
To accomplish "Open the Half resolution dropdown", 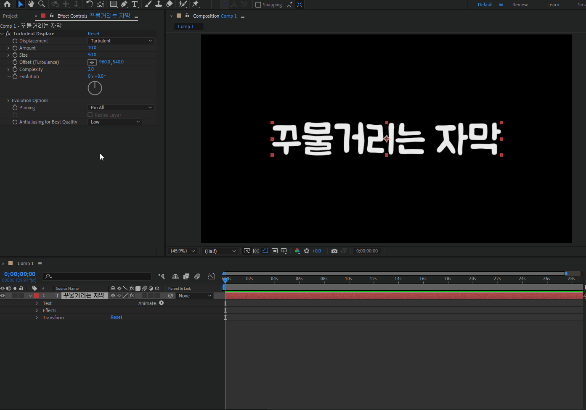I will (x=220, y=251).
